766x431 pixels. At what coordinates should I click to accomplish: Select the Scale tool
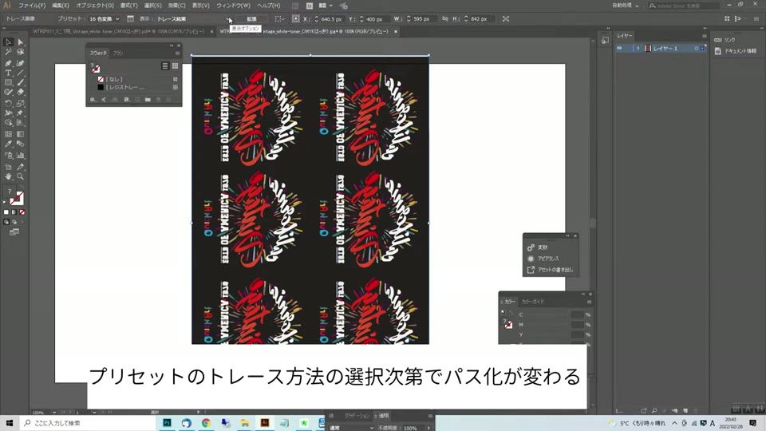click(x=21, y=104)
